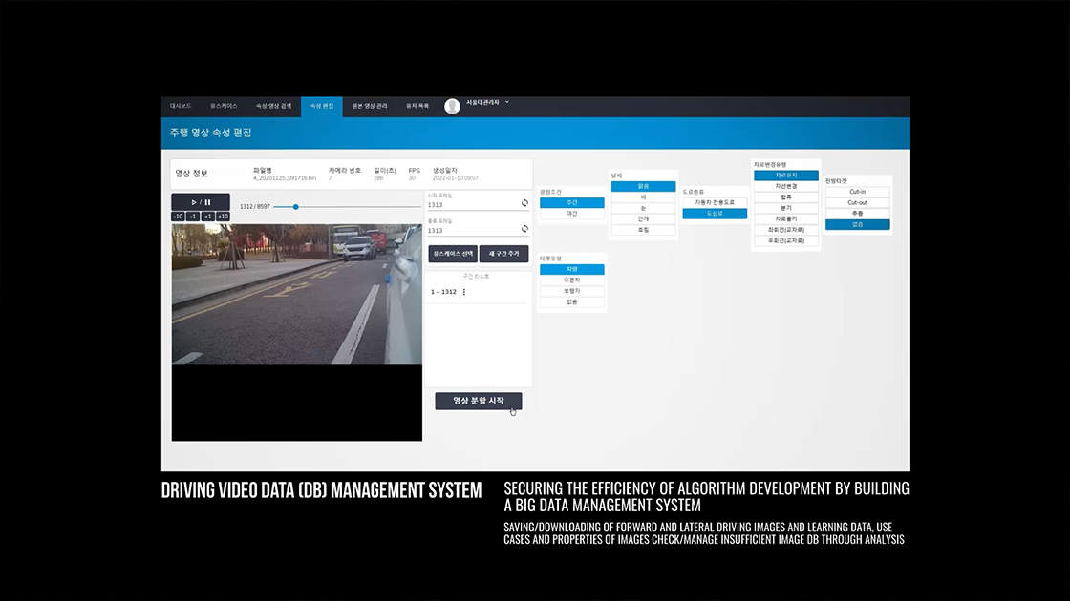This screenshot has width=1070, height=601.
Task: Select 안개 weather option
Action: point(644,218)
